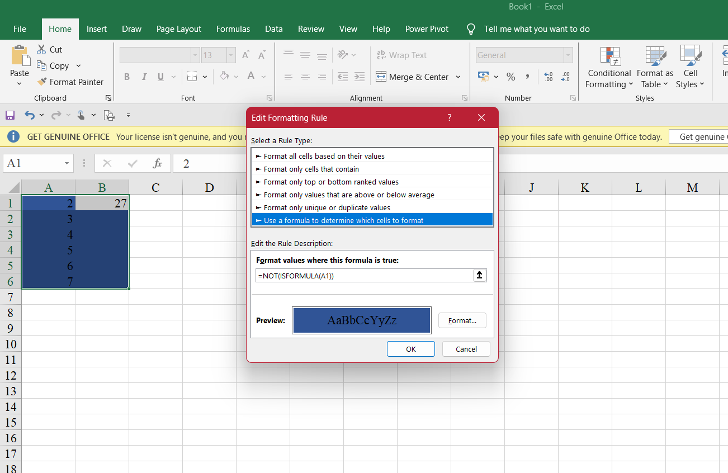Click the Percent Style icon

click(510, 77)
